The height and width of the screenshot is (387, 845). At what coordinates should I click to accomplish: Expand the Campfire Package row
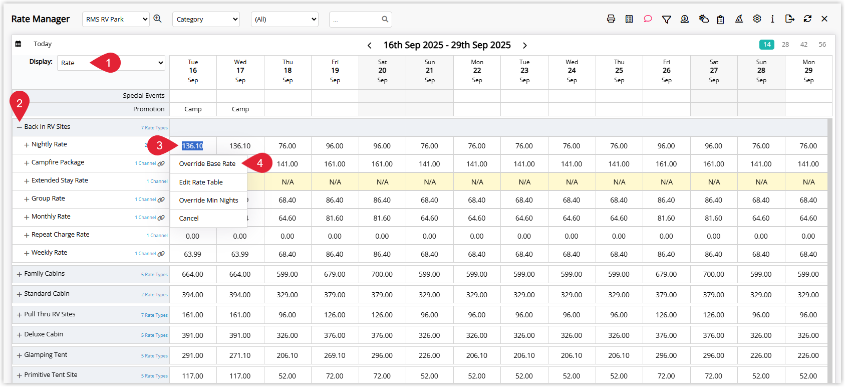click(x=27, y=163)
